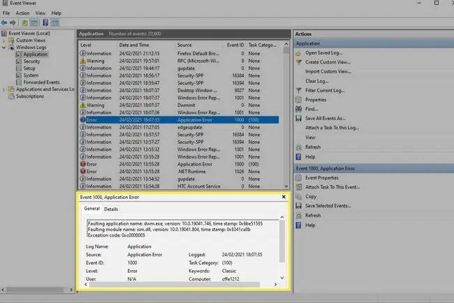Click the Show/Hide Action Pane toolbar icon
This screenshot has width=454, height=303.
[x=55, y=22]
